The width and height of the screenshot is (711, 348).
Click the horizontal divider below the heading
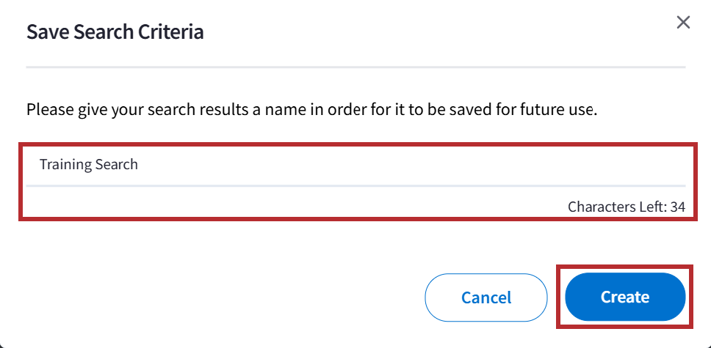(x=355, y=67)
